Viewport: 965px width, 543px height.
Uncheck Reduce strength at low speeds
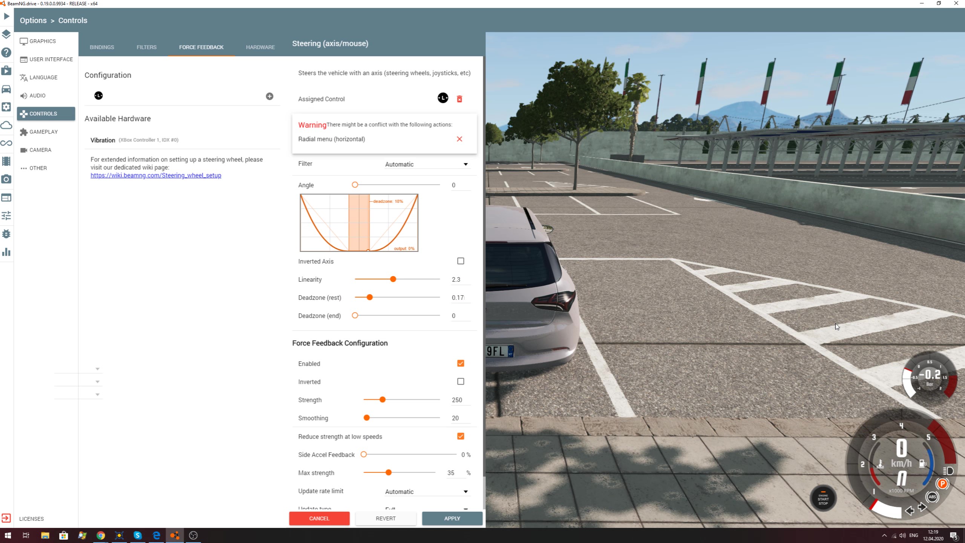point(461,436)
